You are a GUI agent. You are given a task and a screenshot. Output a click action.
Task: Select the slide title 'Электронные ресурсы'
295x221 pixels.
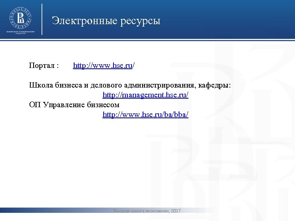[106, 21]
